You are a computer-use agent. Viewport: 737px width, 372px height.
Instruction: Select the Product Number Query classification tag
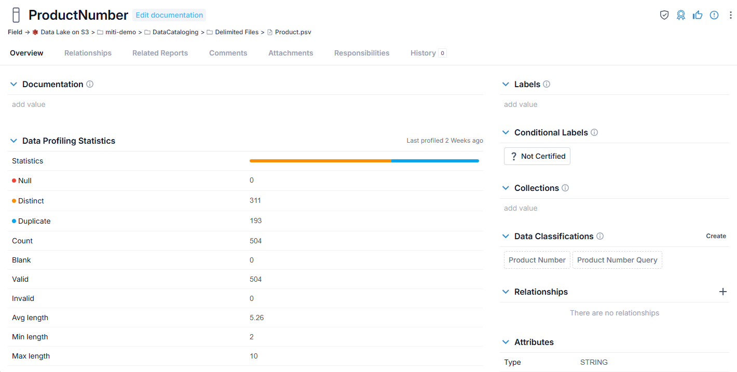coord(617,260)
